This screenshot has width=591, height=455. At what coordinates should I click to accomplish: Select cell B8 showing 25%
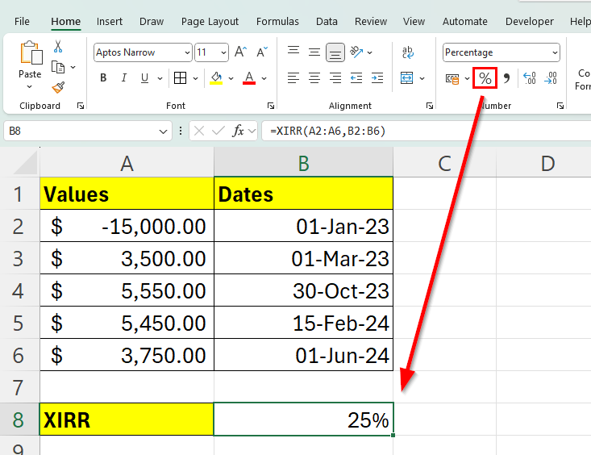click(x=303, y=420)
